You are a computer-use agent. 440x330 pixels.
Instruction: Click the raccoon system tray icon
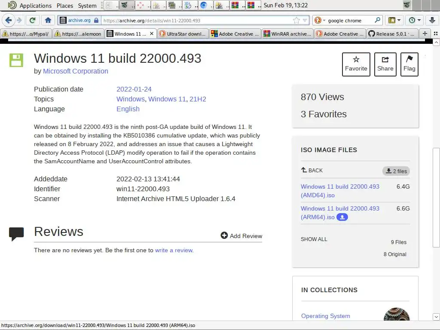(407, 5)
